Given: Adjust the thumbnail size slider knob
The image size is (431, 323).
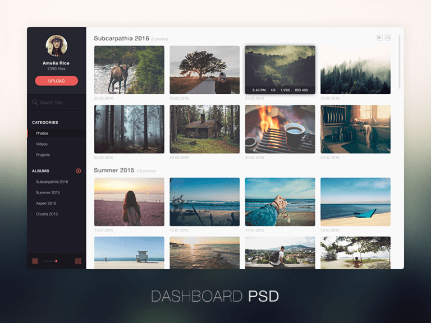Looking at the screenshot, I should click(x=56, y=261).
